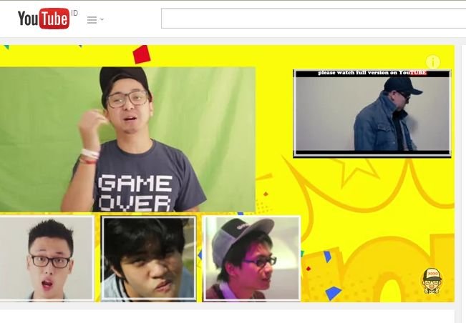Open the annotation video of man in denim jacket

tap(372, 116)
